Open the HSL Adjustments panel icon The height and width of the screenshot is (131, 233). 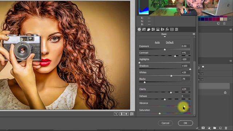click(153, 29)
